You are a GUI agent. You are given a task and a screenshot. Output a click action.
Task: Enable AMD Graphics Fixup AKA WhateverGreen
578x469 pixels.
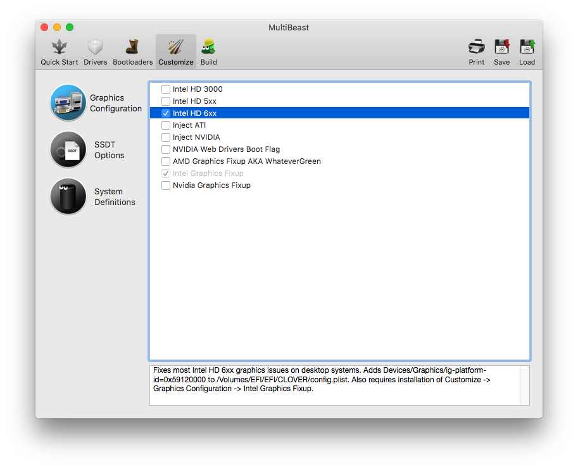(166, 161)
